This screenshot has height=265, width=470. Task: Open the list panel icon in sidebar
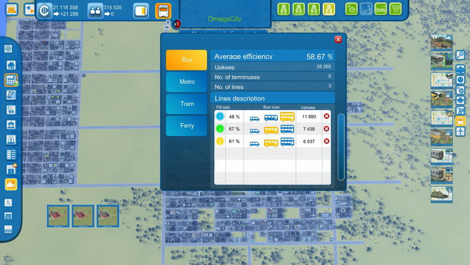(11, 155)
